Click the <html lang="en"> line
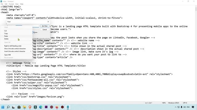The image size is (197, 110). point(11,9)
